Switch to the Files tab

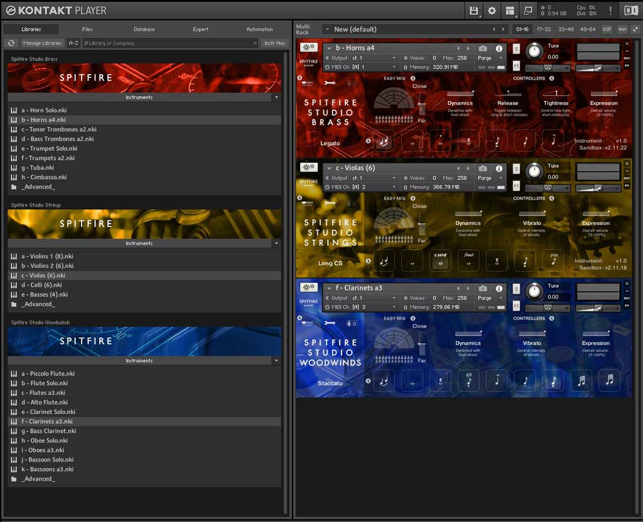click(87, 29)
